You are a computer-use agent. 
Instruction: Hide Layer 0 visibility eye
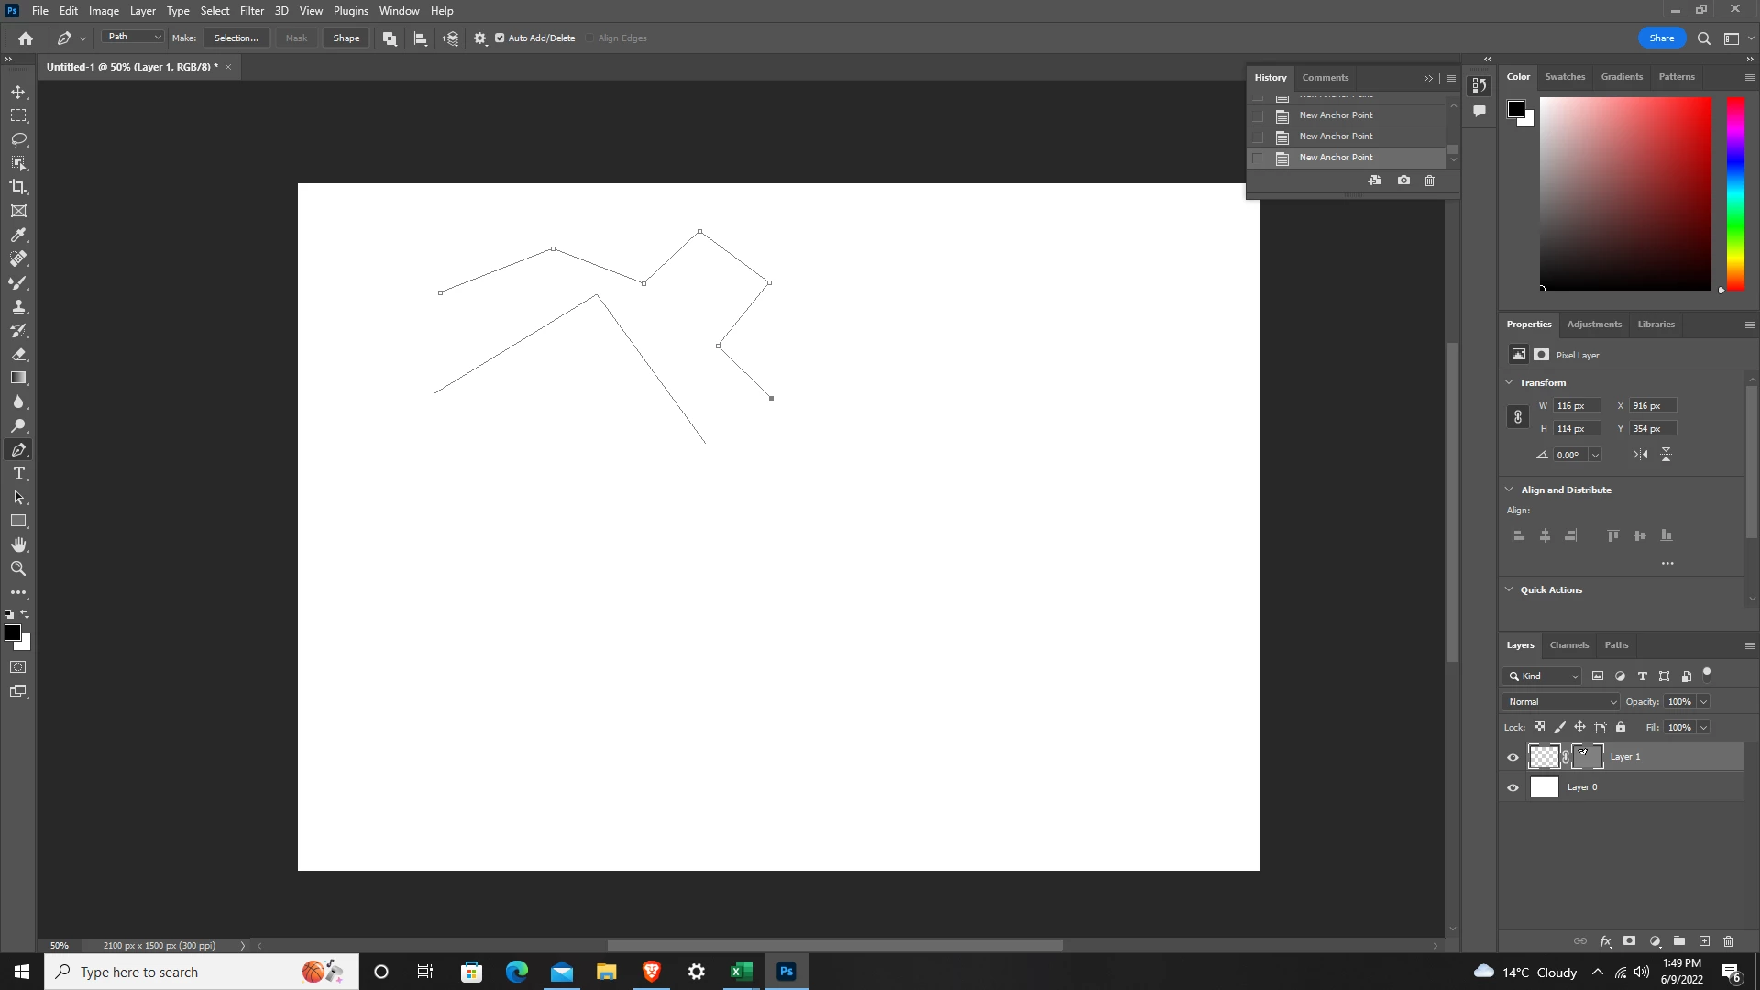coord(1512,787)
